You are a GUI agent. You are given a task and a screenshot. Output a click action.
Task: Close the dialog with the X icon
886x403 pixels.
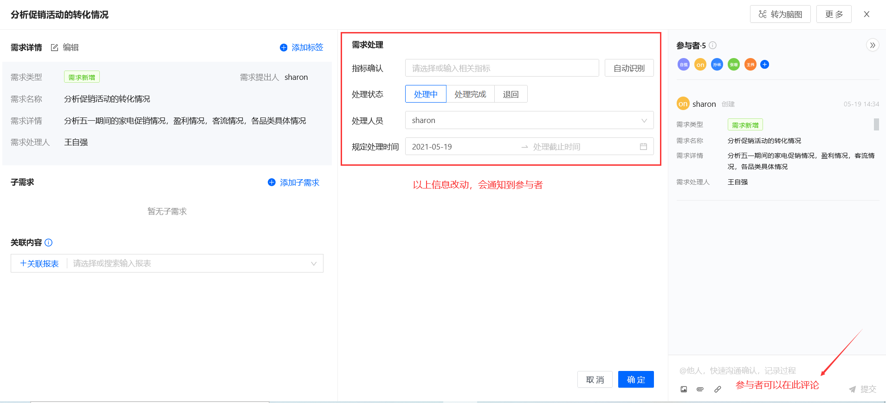click(x=867, y=14)
